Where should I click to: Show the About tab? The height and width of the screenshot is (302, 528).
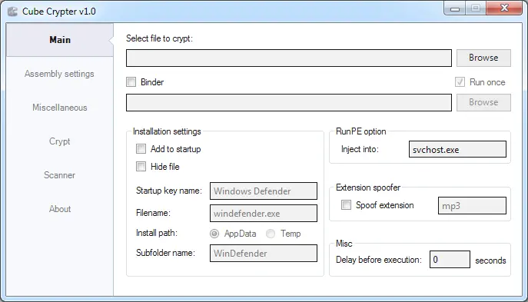click(60, 209)
